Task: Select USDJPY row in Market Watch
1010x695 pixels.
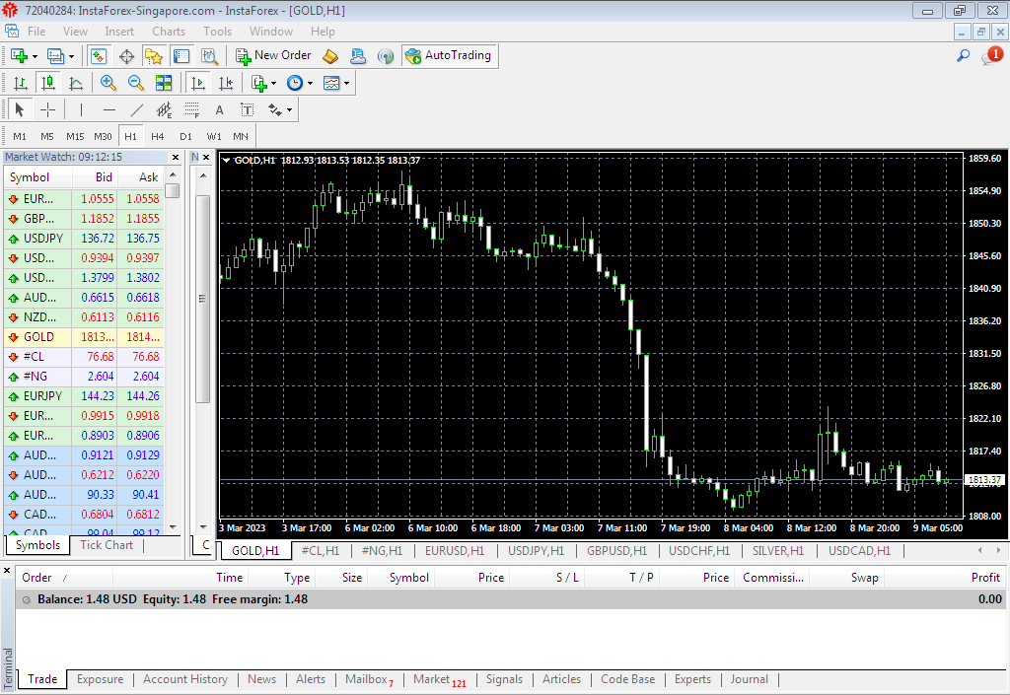Action: click(x=84, y=239)
